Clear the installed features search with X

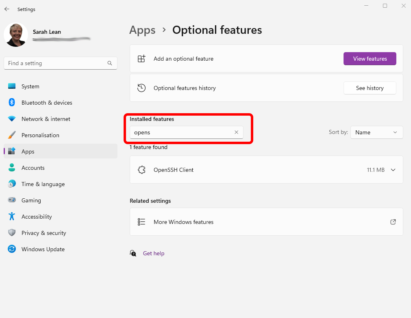(236, 132)
